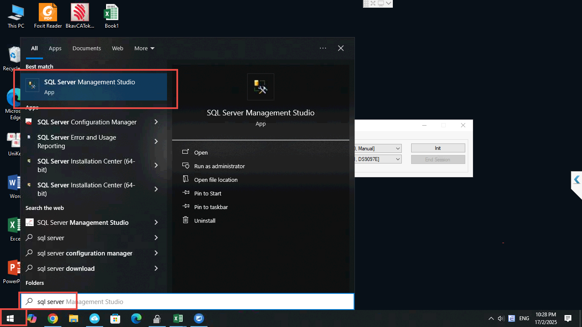Launch Microsoft Store from taskbar

pyautogui.click(x=115, y=318)
